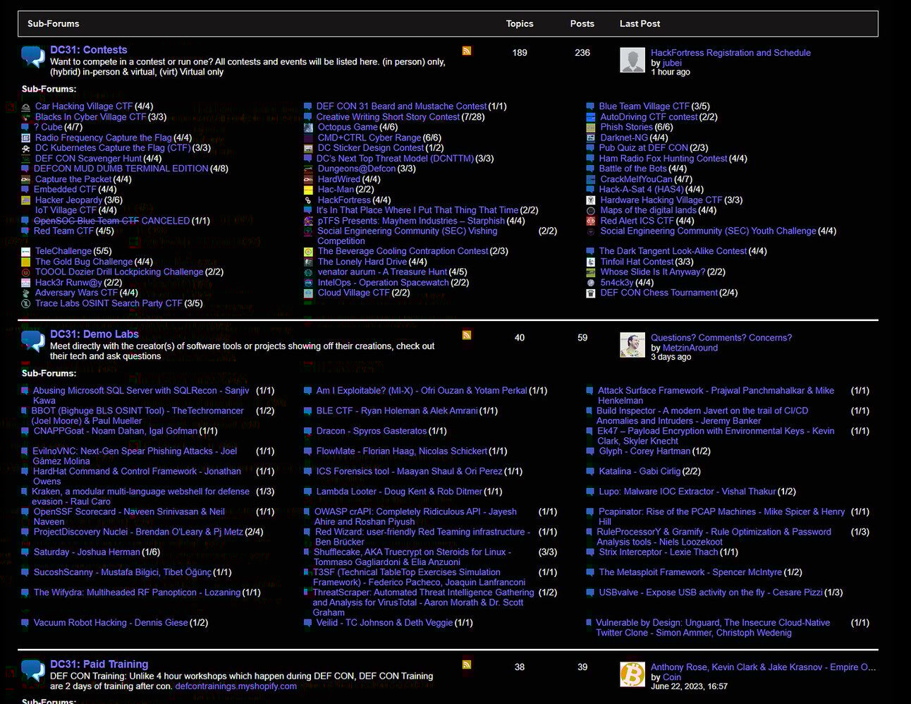Click the speech bubble icon beside DC31: Paid Training
The height and width of the screenshot is (704, 911).
point(33,670)
